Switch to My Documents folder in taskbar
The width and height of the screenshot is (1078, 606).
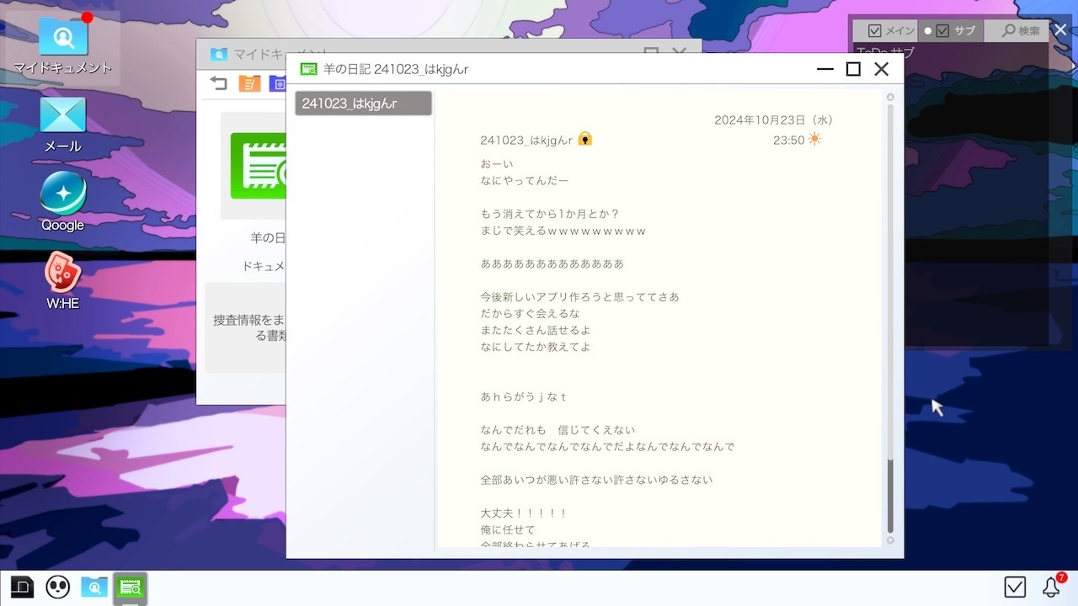tap(94, 587)
